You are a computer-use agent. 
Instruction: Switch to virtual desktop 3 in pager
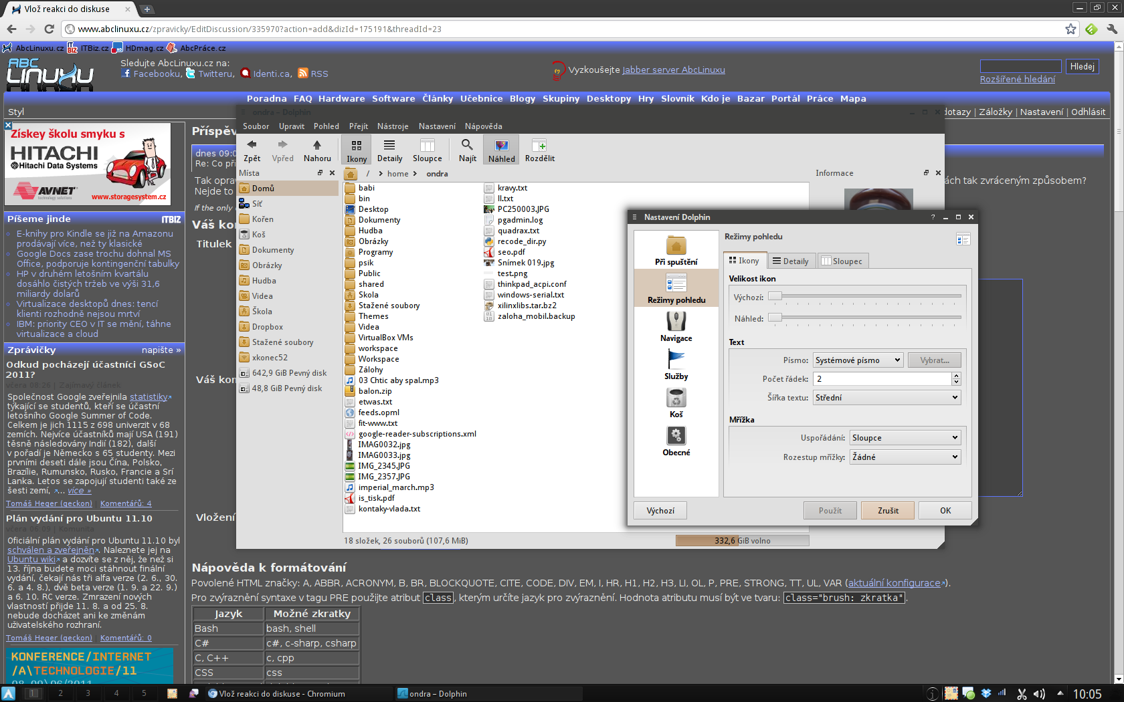88,693
